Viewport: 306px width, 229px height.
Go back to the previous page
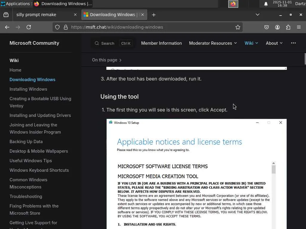pos(7,27)
